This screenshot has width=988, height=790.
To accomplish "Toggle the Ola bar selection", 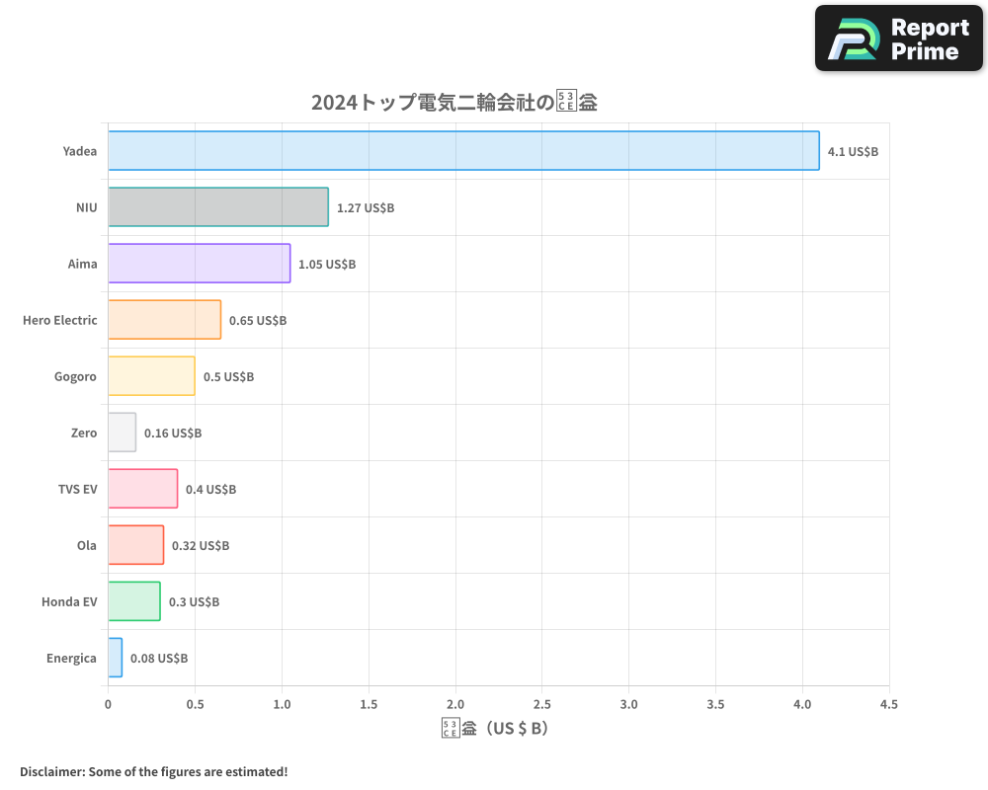I will 136,545.
